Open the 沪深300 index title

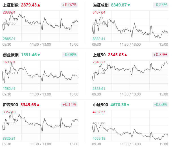[x=10, y=105]
